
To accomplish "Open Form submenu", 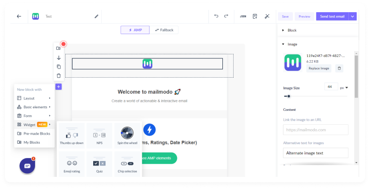I will coord(34,116).
